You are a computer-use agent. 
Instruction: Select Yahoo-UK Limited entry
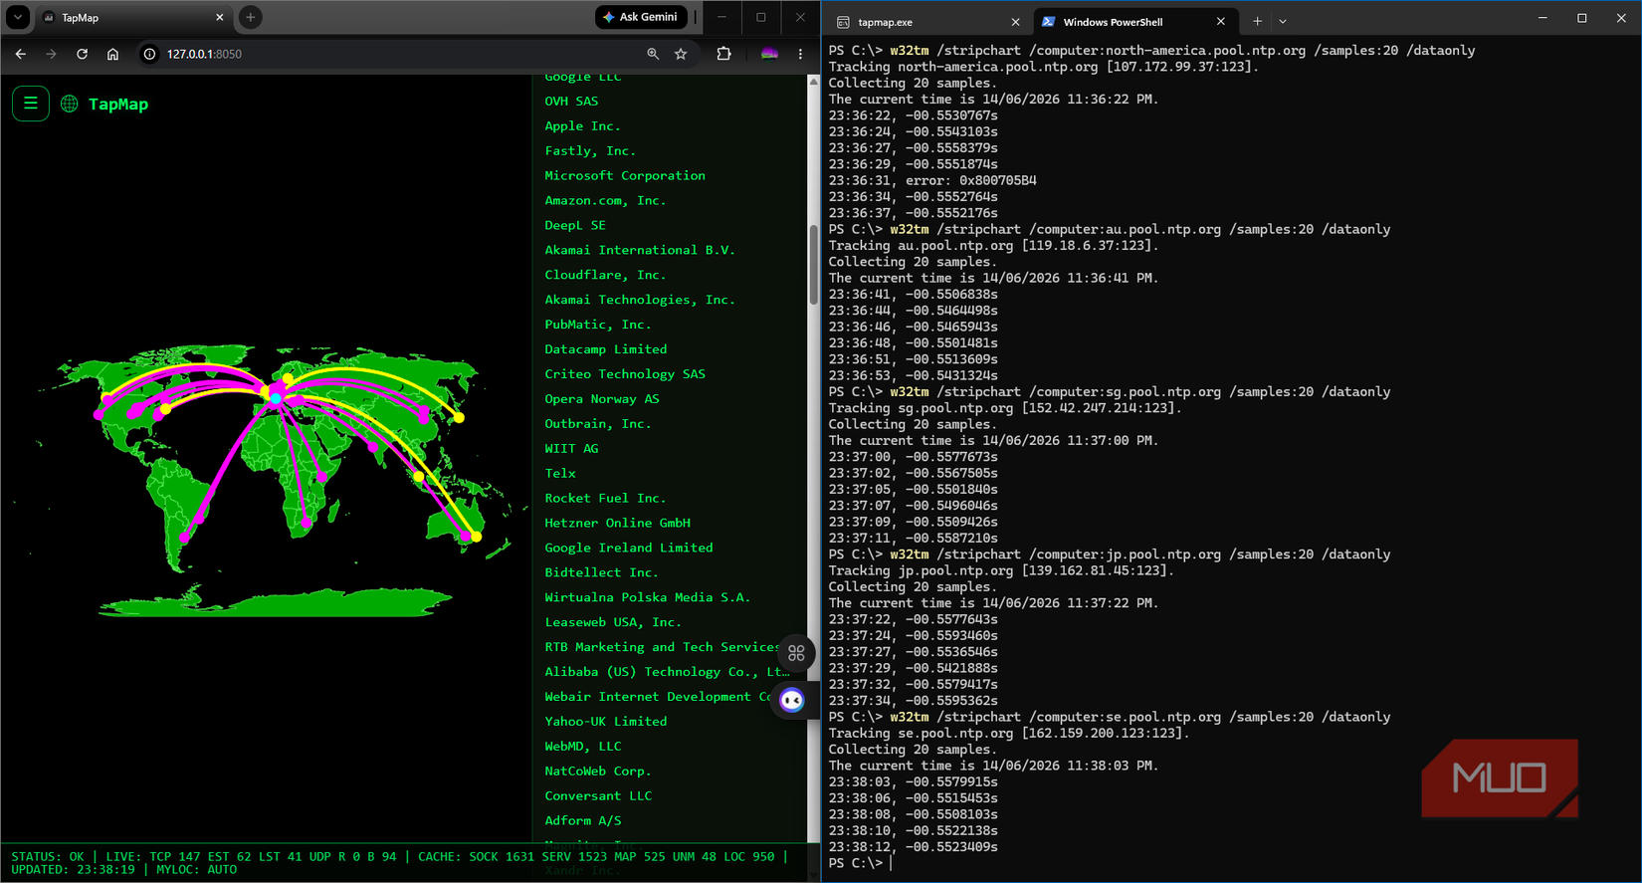click(x=606, y=722)
